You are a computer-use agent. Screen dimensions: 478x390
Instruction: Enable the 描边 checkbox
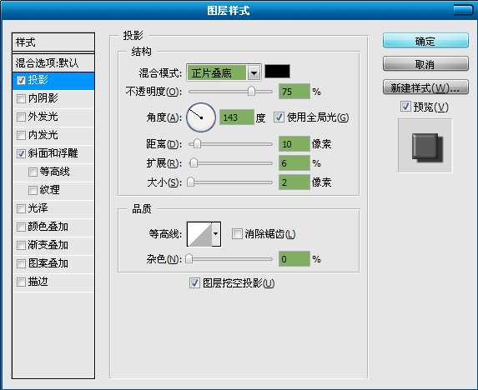pyautogui.click(x=21, y=282)
